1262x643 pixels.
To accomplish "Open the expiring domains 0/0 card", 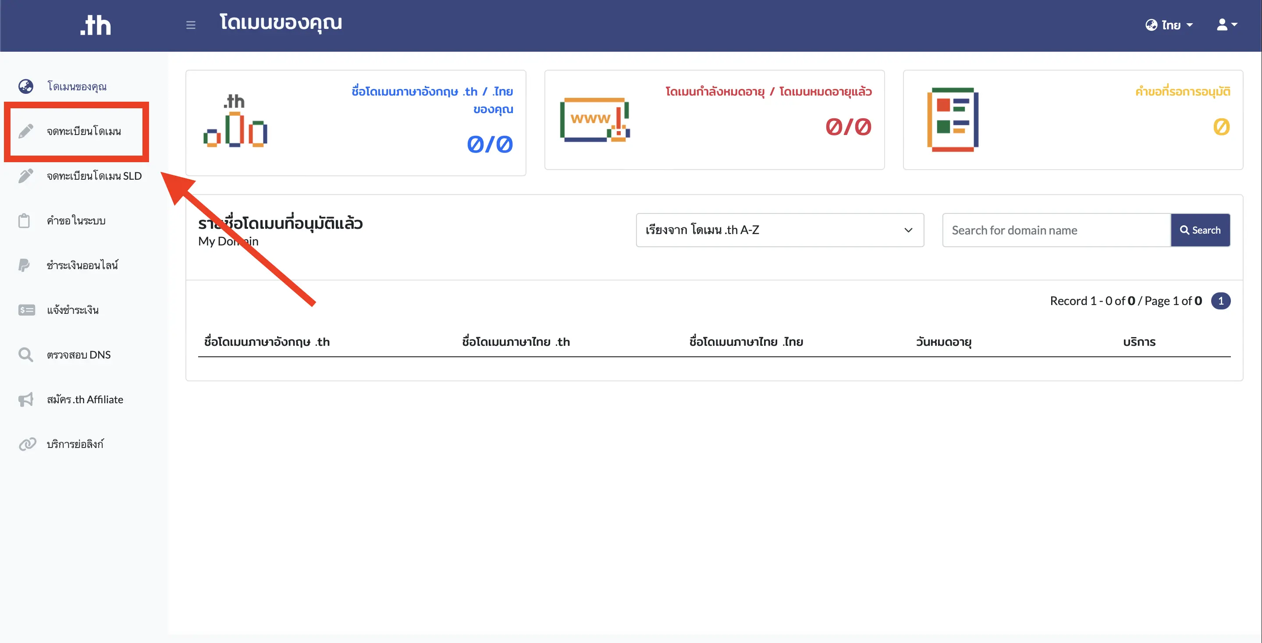I will pyautogui.click(x=714, y=120).
